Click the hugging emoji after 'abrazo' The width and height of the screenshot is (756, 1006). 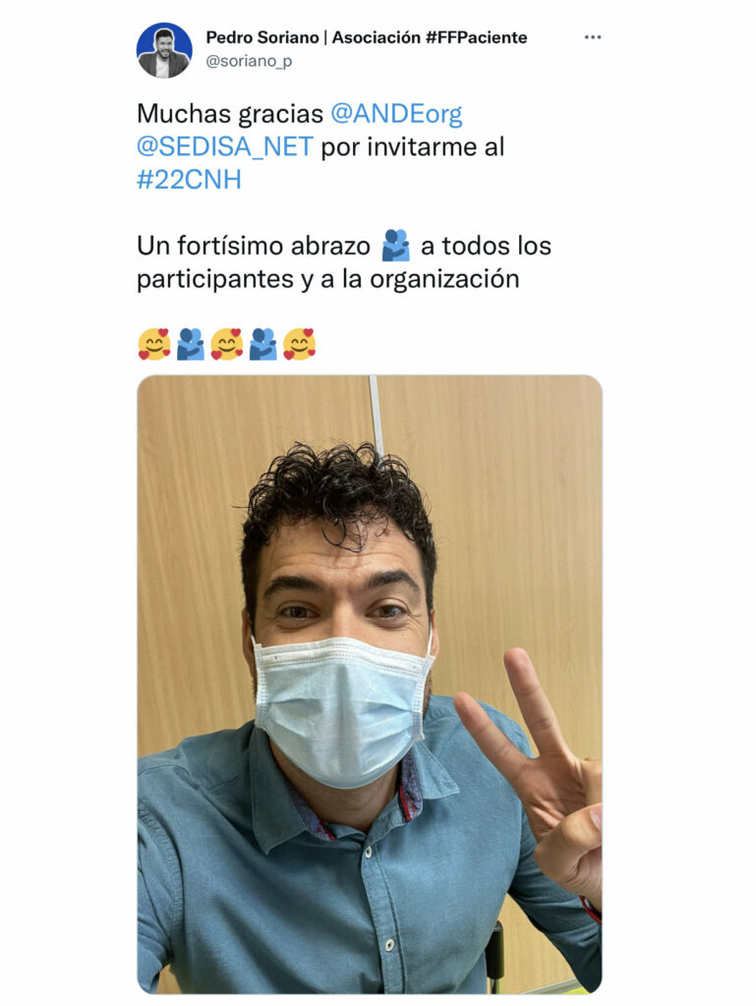click(396, 245)
